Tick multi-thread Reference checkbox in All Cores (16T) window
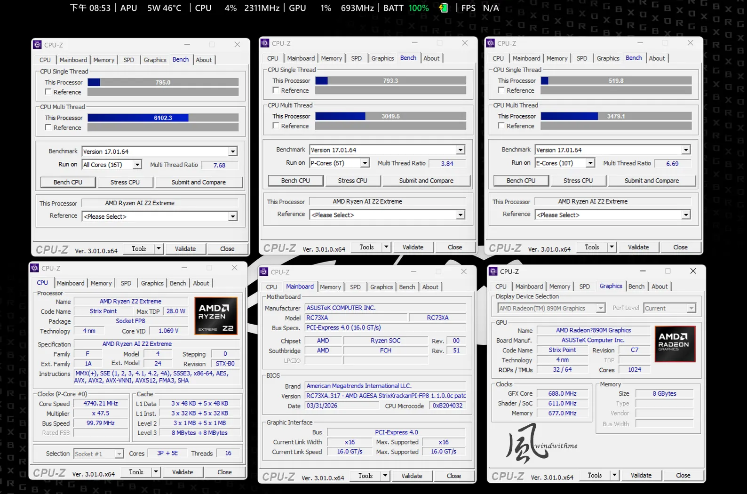Screen dimensions: 747x494 [x=48, y=127]
